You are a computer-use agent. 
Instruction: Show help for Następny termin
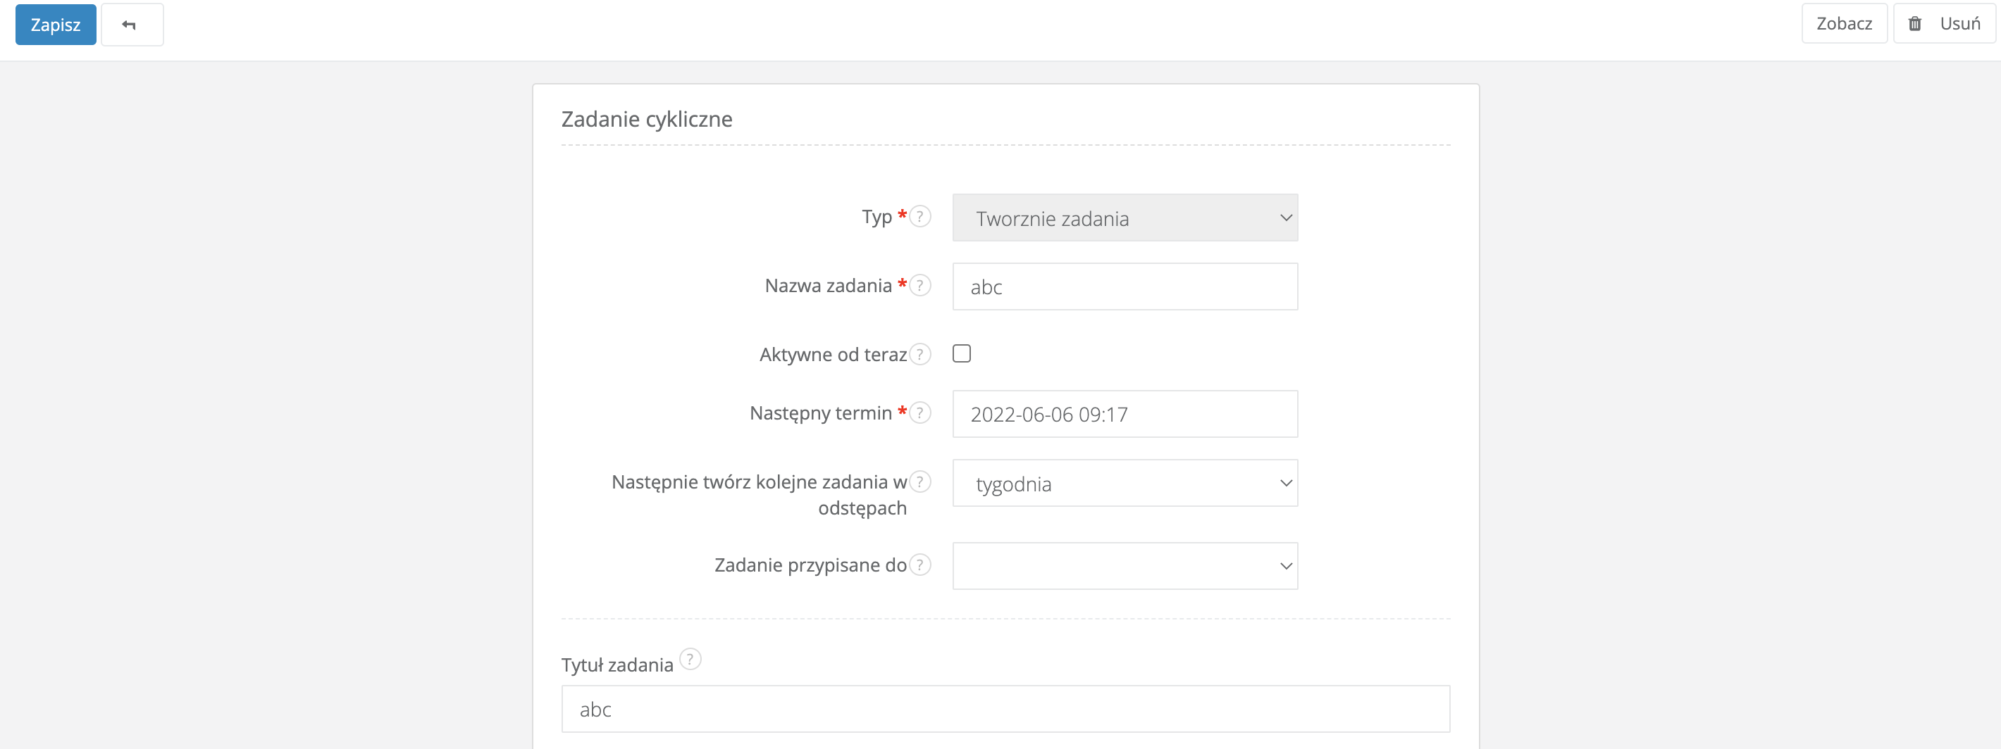(x=919, y=412)
